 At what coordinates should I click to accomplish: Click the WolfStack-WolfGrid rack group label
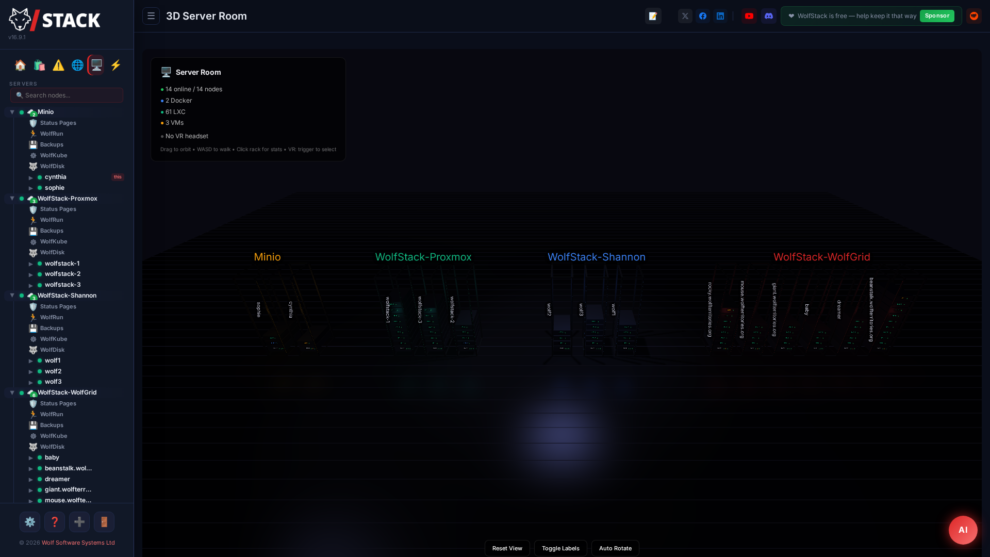click(822, 257)
